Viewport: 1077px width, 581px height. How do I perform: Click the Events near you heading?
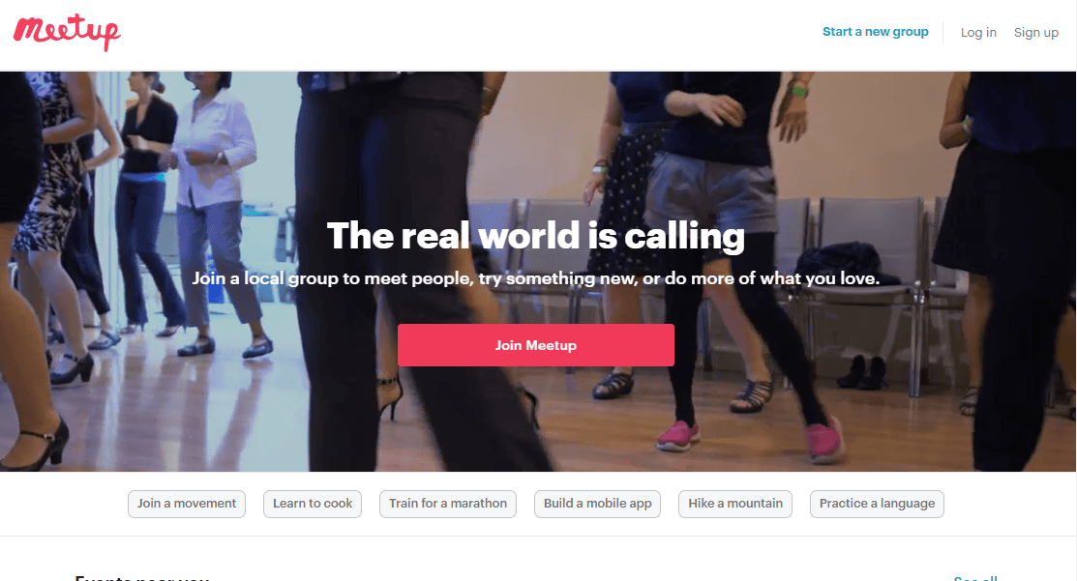click(141, 577)
